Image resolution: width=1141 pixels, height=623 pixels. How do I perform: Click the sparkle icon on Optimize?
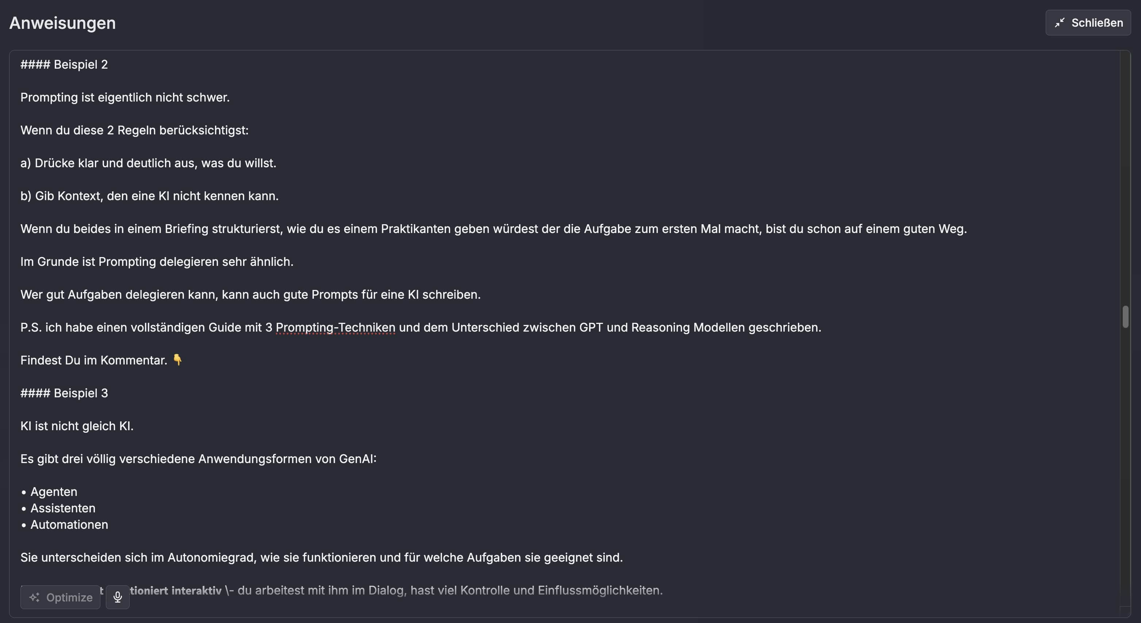coord(35,597)
